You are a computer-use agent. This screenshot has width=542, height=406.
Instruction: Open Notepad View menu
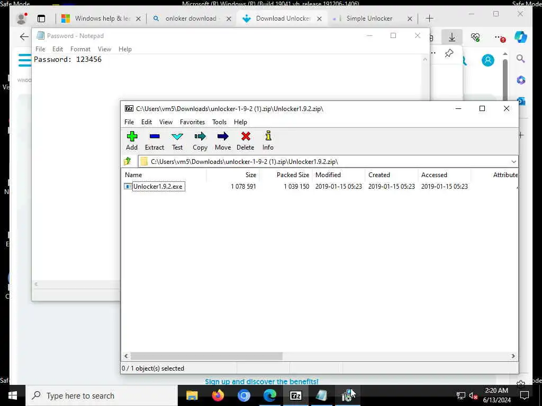pyautogui.click(x=104, y=49)
